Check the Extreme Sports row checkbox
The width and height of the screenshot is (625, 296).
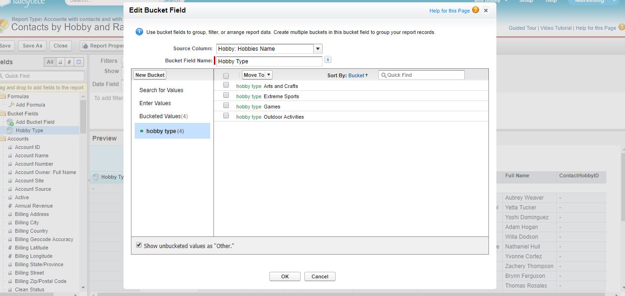(x=226, y=95)
